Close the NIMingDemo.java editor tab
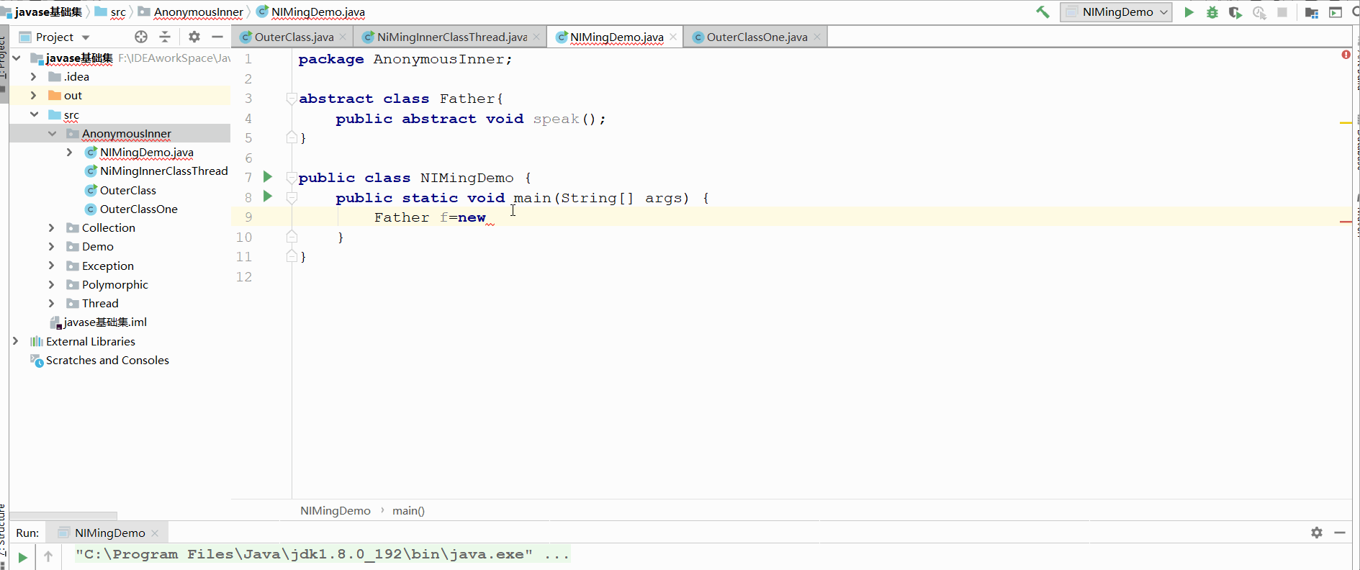Image resolution: width=1360 pixels, height=570 pixels. pos(673,37)
